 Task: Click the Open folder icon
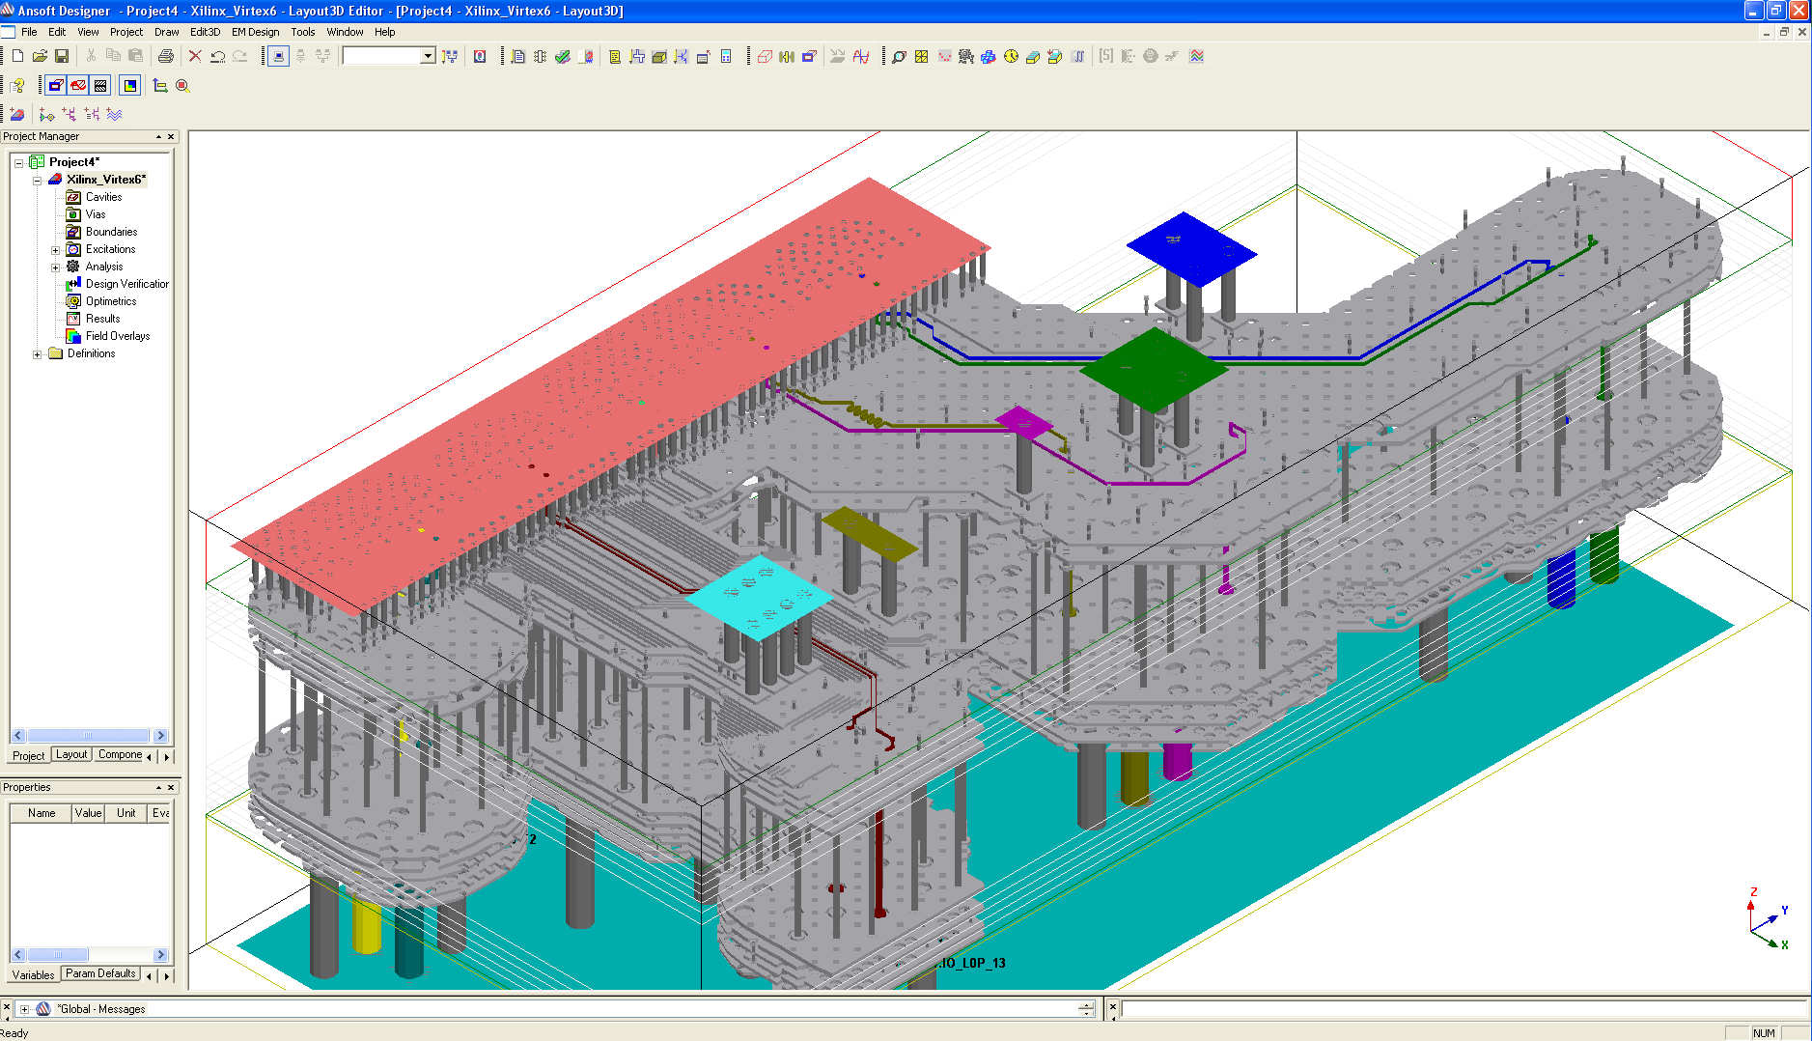point(40,56)
